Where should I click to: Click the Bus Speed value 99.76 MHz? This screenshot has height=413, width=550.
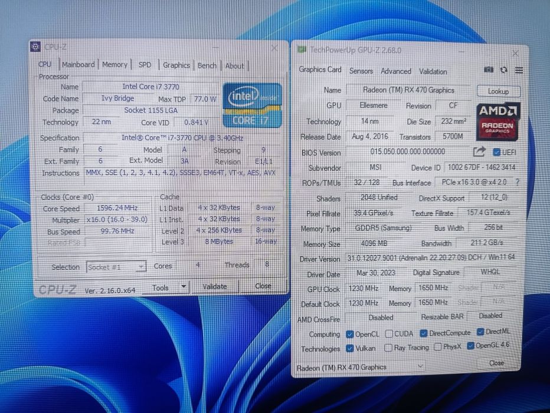click(117, 231)
